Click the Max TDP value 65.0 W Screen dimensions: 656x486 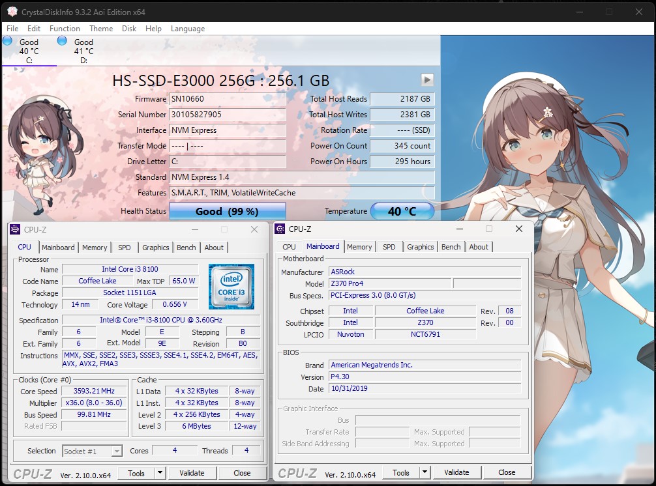point(184,281)
